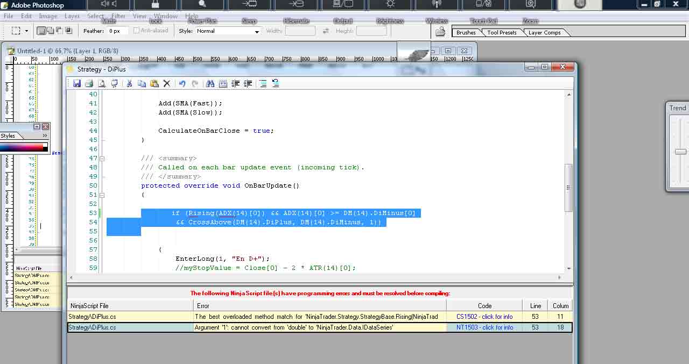This screenshot has width=689, height=364.
Task: Open the Edit menu in Photoshop
Action: 26,16
